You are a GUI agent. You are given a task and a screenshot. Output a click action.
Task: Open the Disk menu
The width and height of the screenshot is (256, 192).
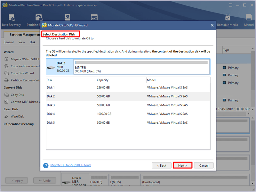pyautogui.click(x=33, y=42)
